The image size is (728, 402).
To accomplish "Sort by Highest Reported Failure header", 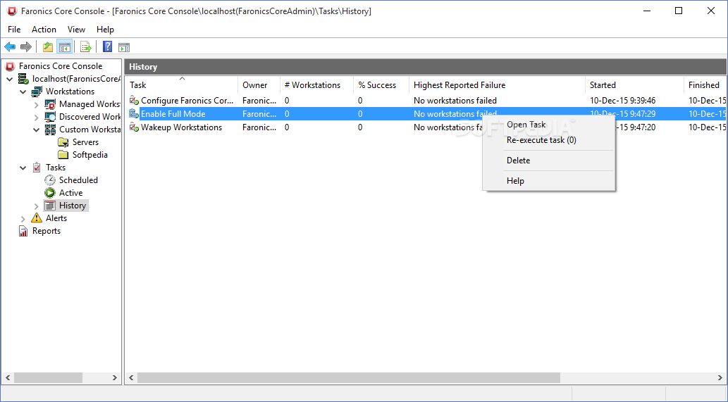I will click(497, 85).
